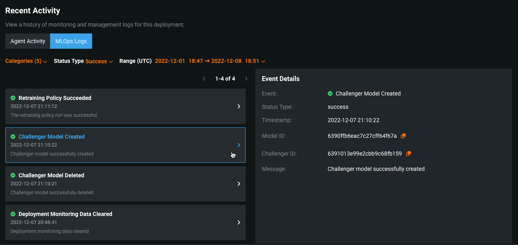The height and width of the screenshot is (245, 518).
Task: Click success icon beside Deployment Monitoring Data Cleared
Action: pos(13,214)
